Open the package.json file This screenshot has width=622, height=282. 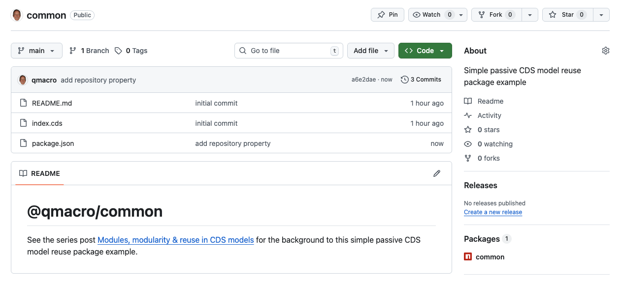coord(53,143)
